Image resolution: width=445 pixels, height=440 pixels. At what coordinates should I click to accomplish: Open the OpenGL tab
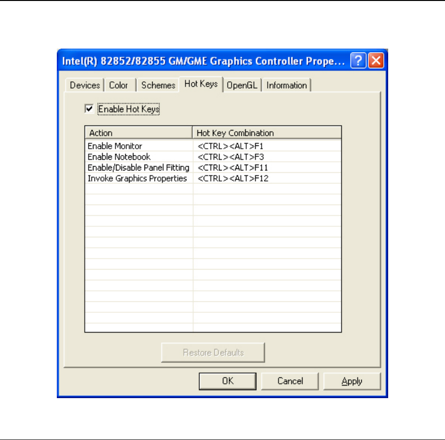coord(242,85)
